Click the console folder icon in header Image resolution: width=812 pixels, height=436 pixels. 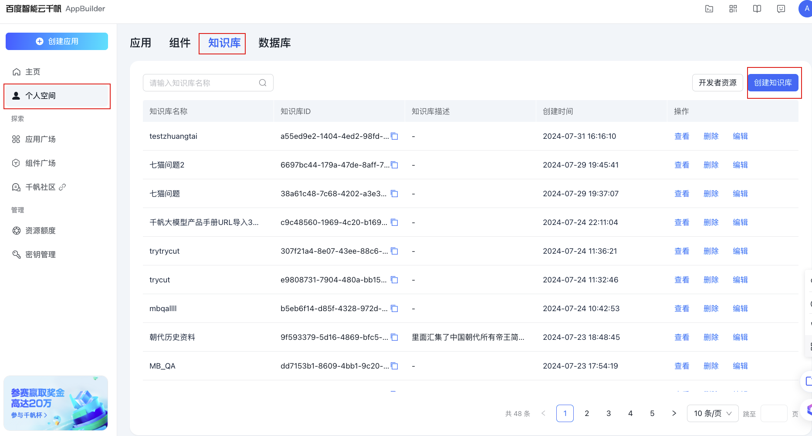(709, 9)
